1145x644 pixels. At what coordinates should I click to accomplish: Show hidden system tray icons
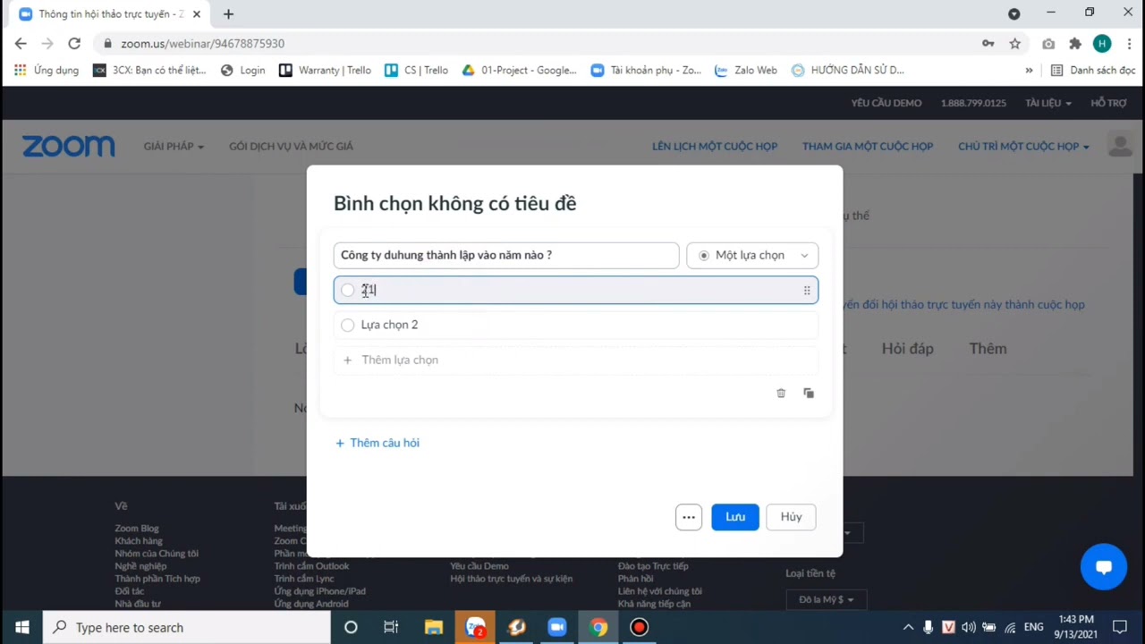point(908,627)
